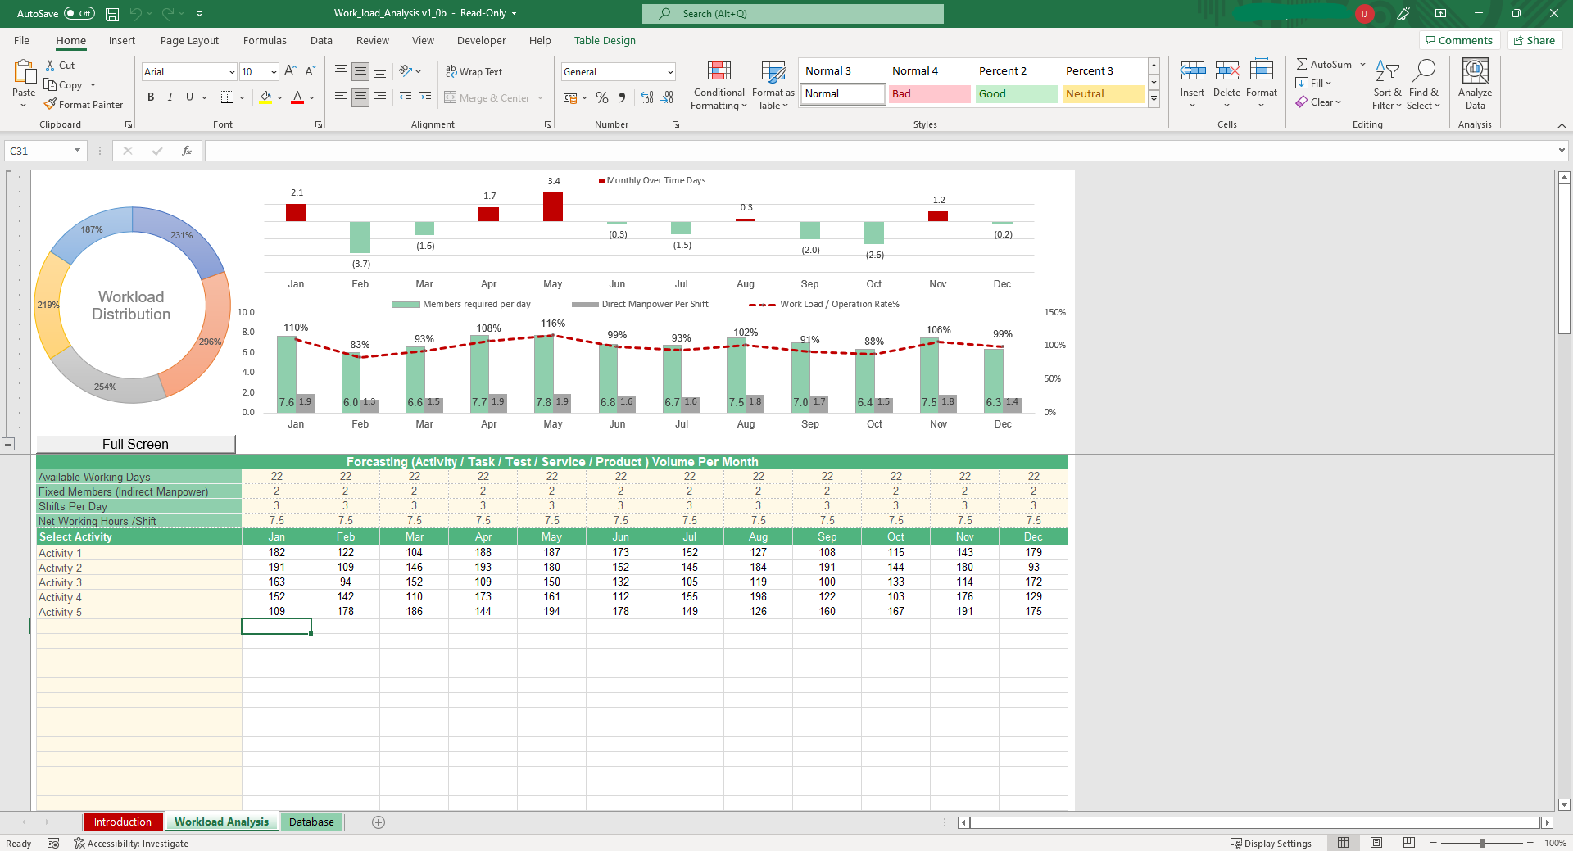Click the Save icon in the title bar
Screen dimensions: 1573x851
112,14
